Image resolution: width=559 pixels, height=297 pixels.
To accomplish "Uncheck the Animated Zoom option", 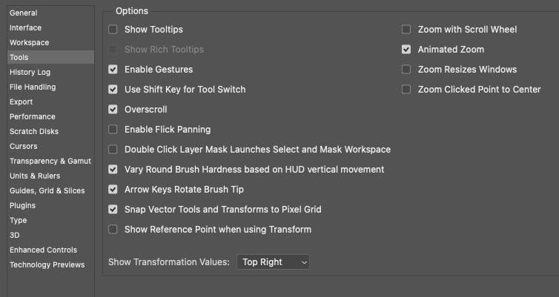I will [406, 50].
